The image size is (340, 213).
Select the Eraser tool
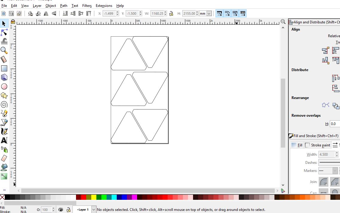4,158
